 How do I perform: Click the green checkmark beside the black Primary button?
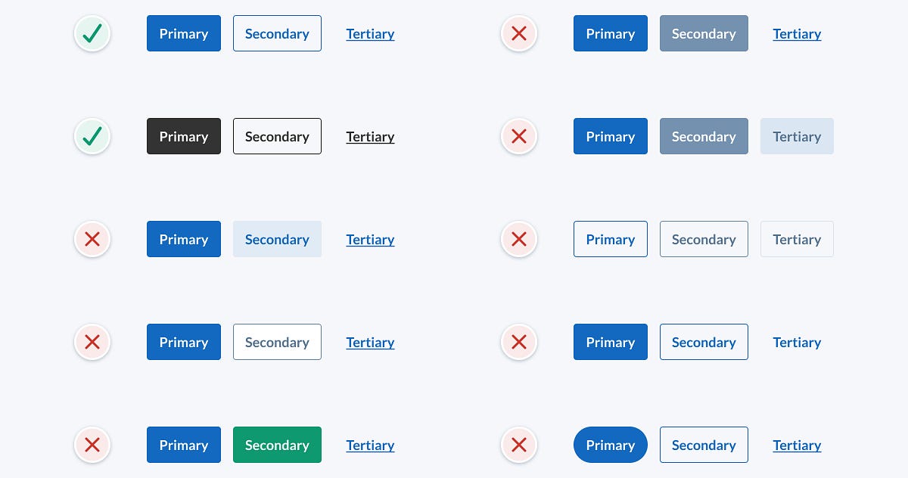click(x=92, y=136)
